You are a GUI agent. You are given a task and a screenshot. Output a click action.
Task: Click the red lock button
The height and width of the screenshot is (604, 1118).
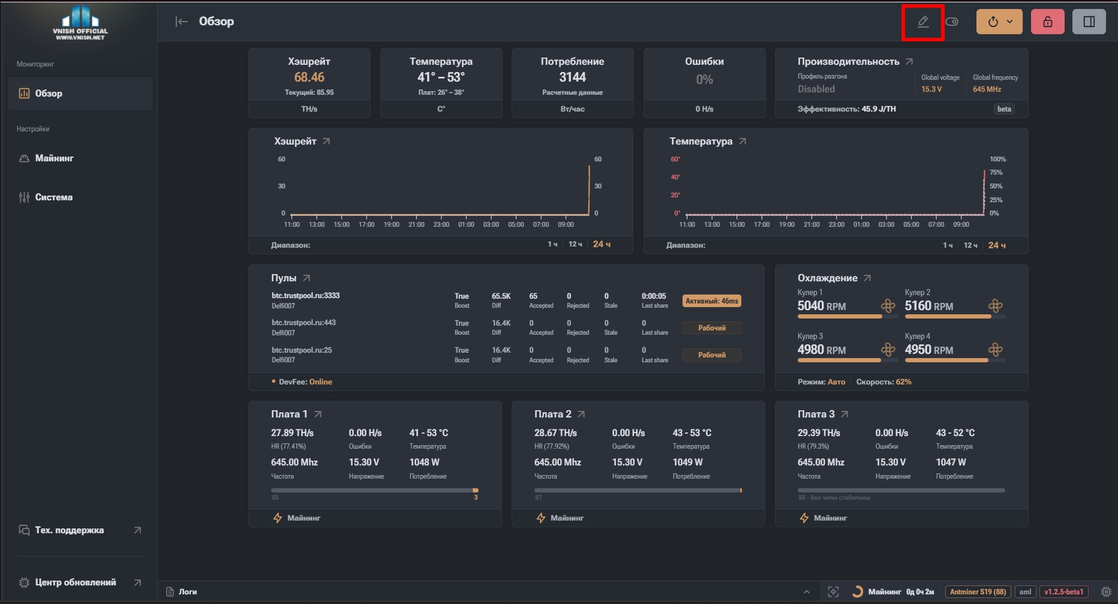(x=1047, y=22)
